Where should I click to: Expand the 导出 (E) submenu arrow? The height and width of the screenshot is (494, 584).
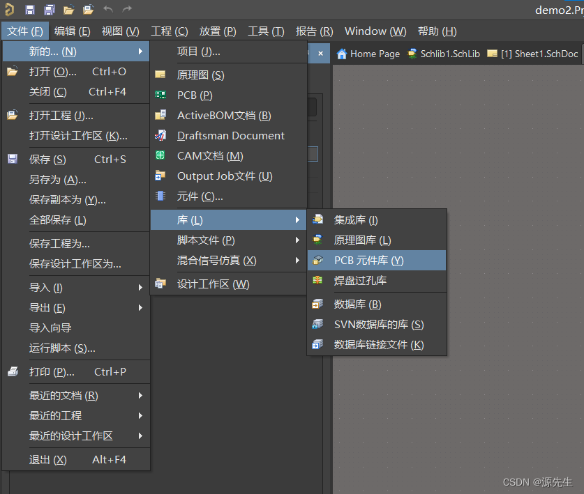(x=140, y=307)
